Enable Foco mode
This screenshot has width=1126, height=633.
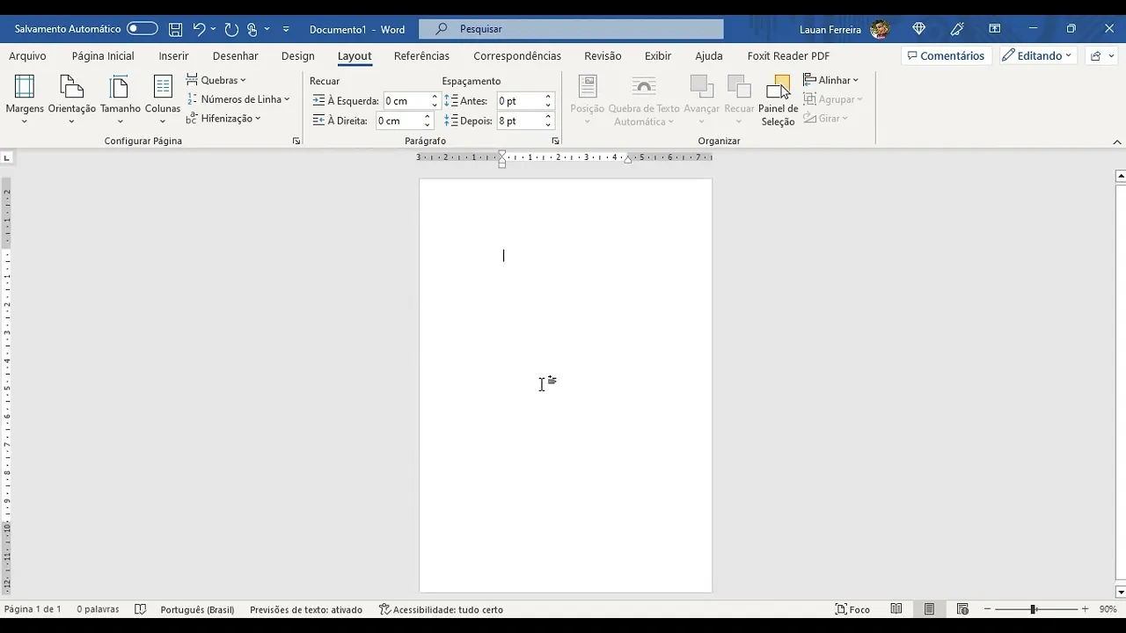(x=852, y=609)
